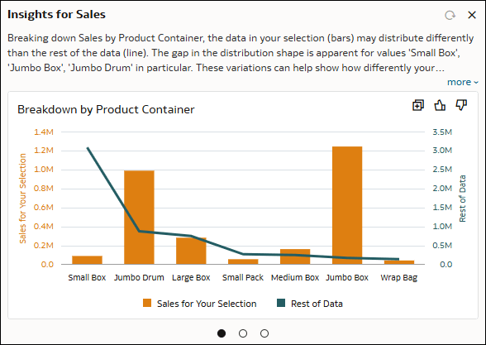Select the Jumbo Drum bar
486x345 pixels.
point(139,218)
